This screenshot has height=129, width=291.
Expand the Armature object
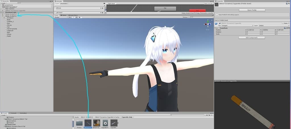(x=4, y=18)
